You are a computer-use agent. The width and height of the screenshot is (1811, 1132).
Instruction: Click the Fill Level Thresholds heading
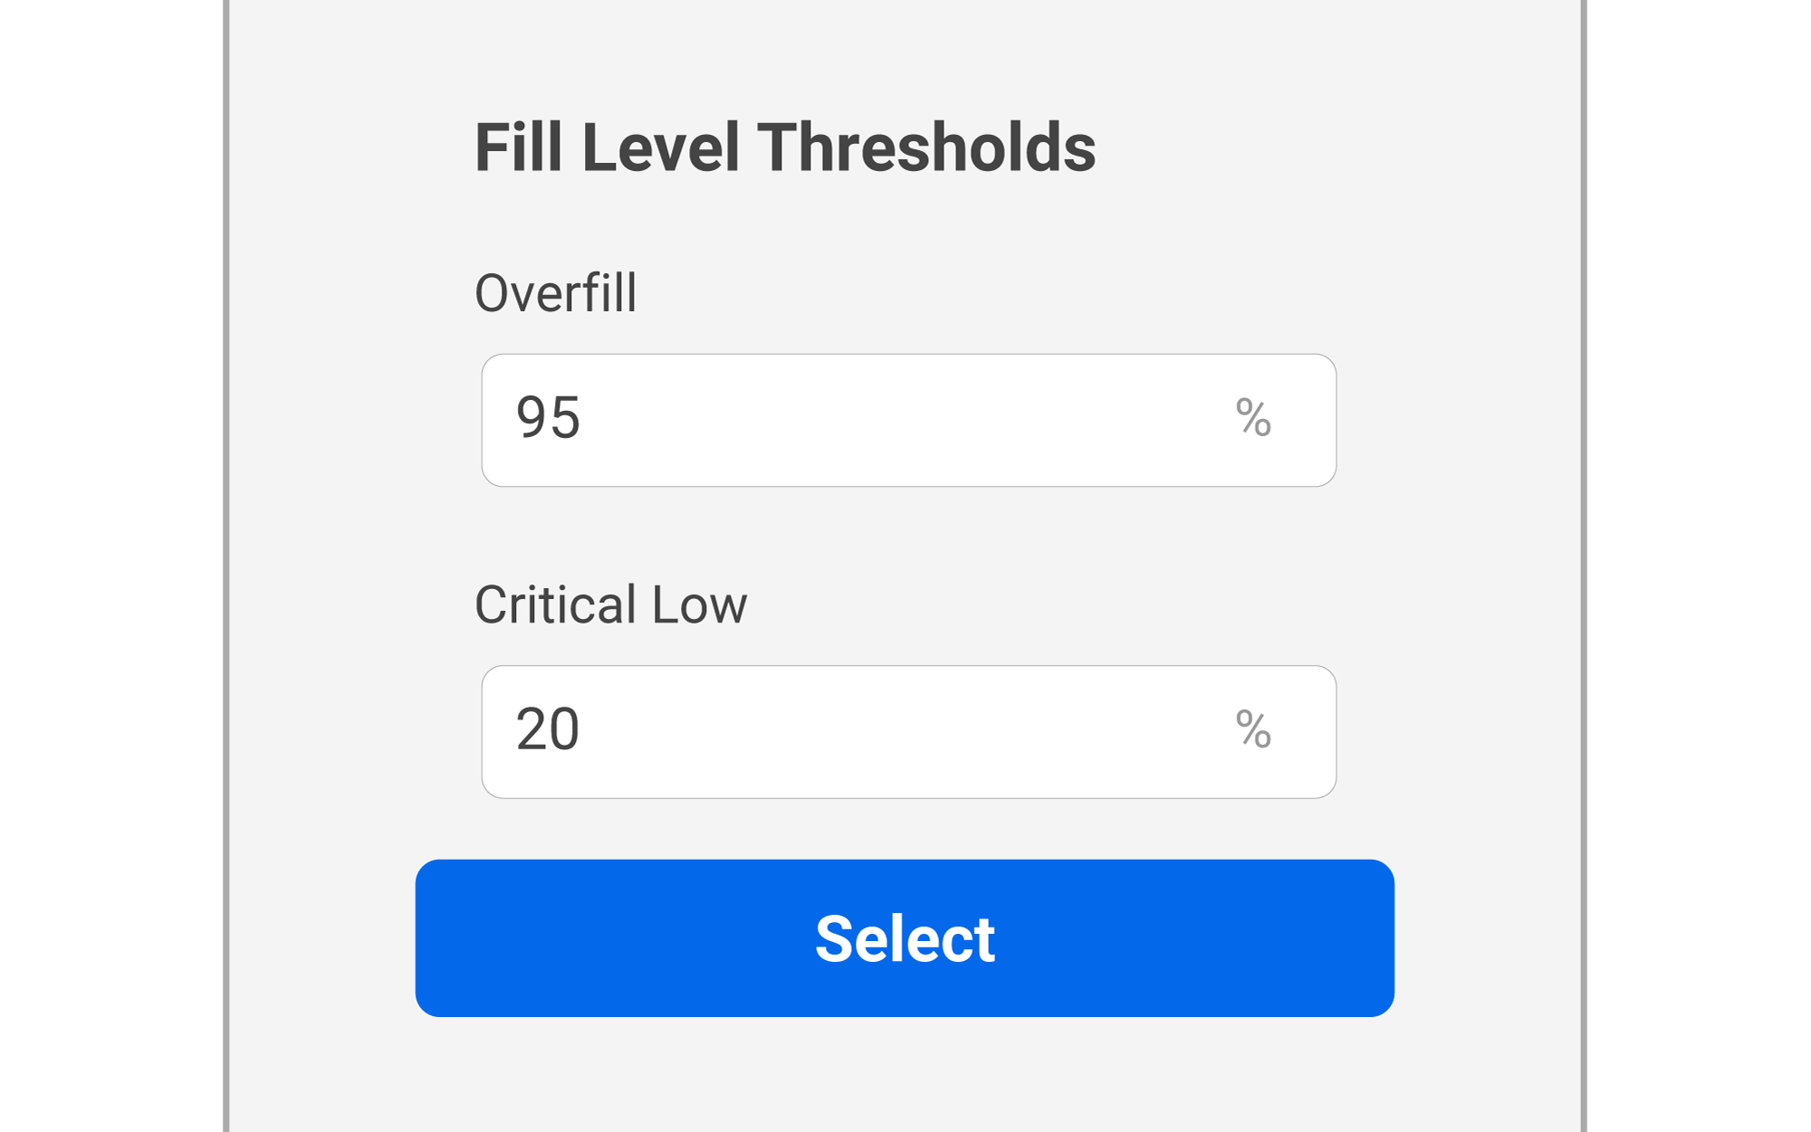point(784,147)
